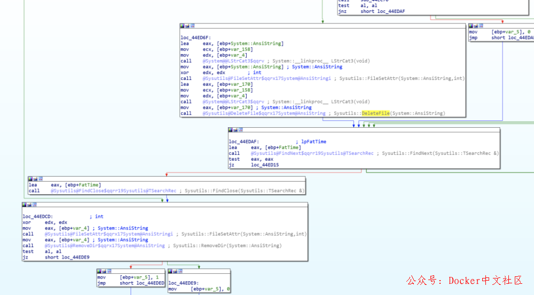Viewport: 534px width, 295px height.
Task: Click the node color icon on loc_44ED6F block
Action: 183,26
